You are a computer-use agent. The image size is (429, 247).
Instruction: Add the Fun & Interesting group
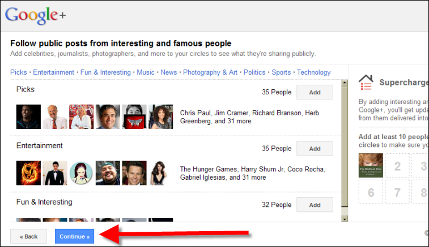pyautogui.click(x=315, y=205)
